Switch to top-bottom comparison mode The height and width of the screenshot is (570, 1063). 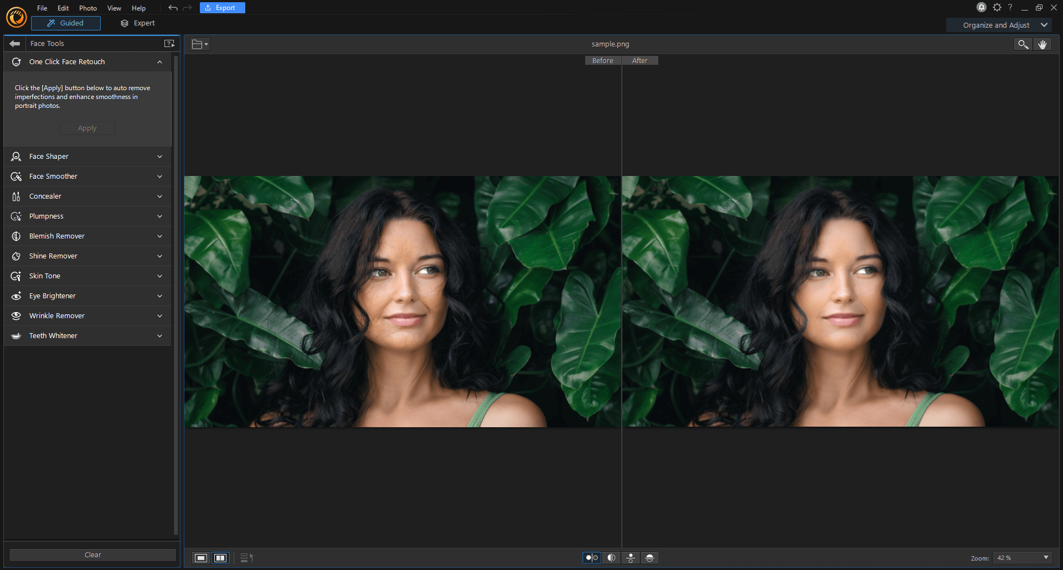pos(631,558)
